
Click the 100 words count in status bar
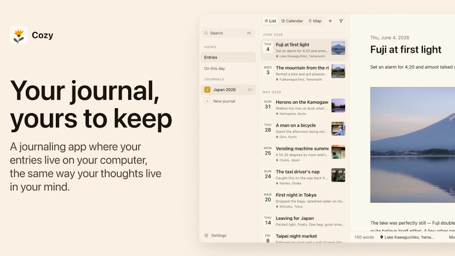tap(364, 237)
